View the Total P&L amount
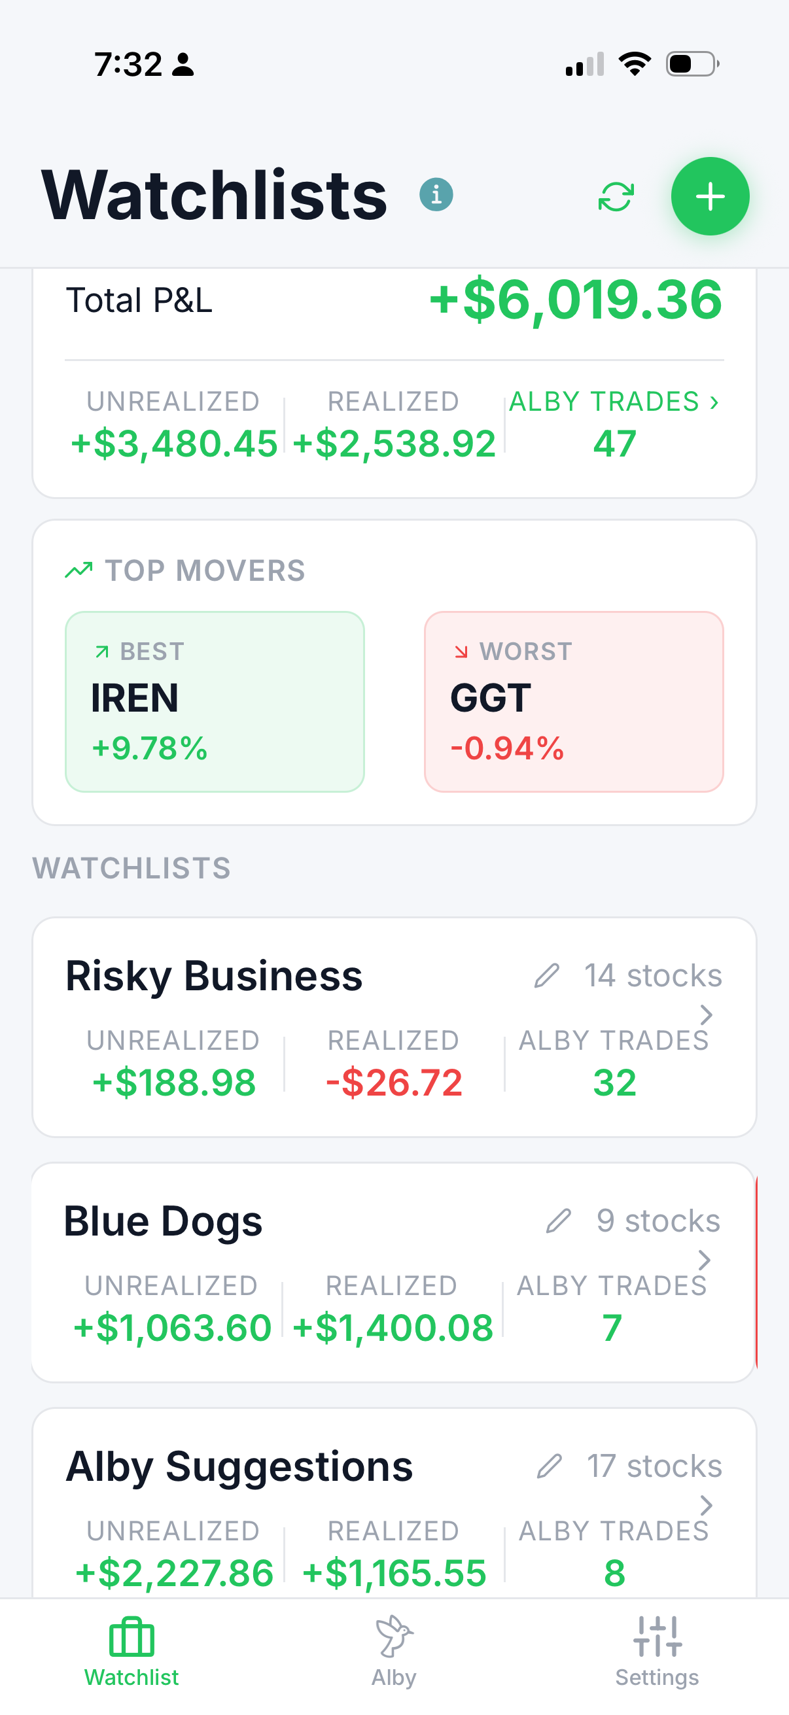This screenshot has width=789, height=1715. (575, 300)
